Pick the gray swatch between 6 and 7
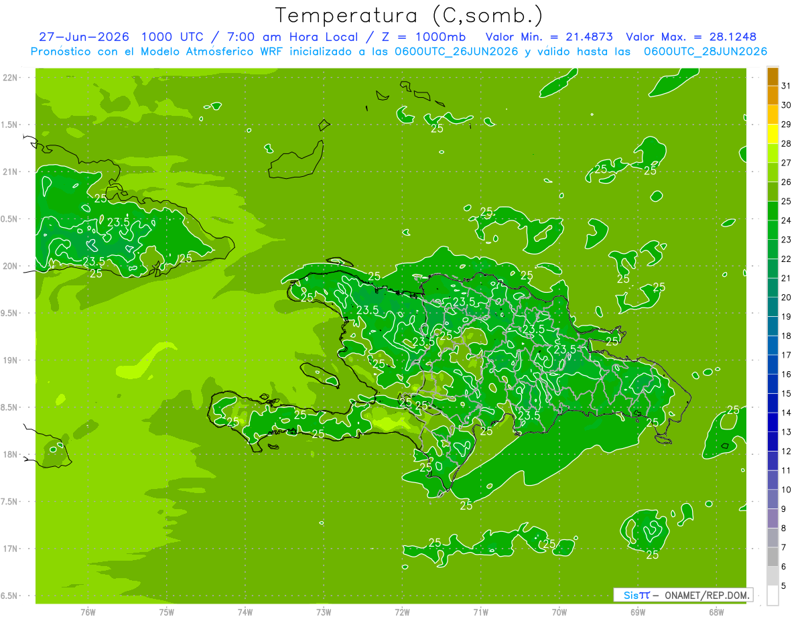The width and height of the screenshot is (804, 621). click(773, 557)
